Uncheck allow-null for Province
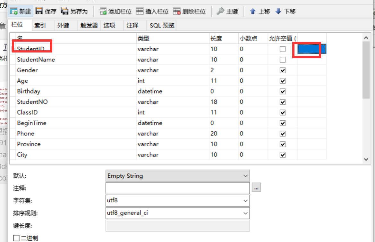 point(282,144)
